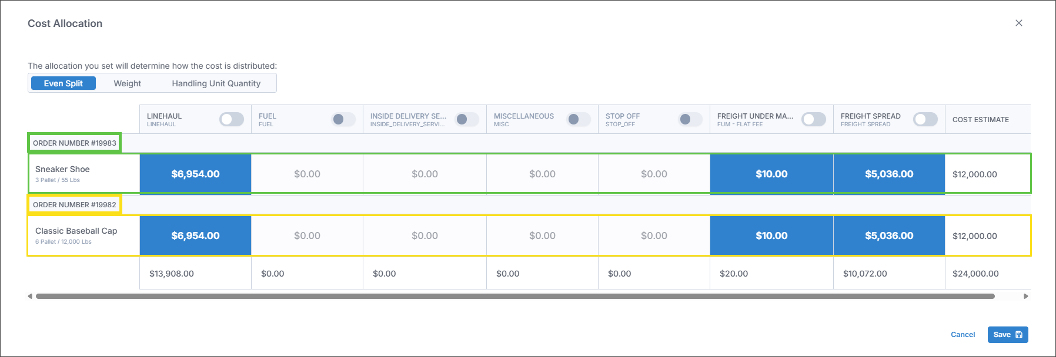Click the ORDER NUMBER #19982 label
Screen dimensions: 1056x357
pyautogui.click(x=75, y=204)
